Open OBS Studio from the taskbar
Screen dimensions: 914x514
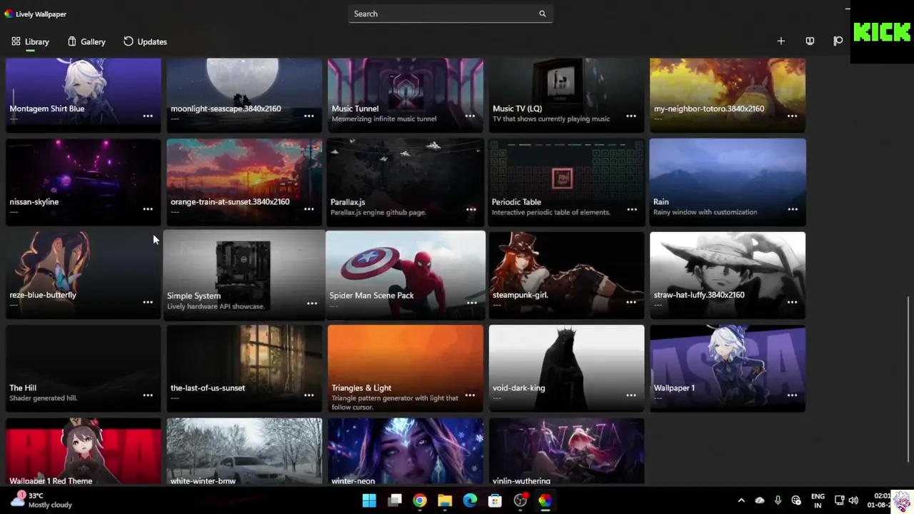[520, 500]
